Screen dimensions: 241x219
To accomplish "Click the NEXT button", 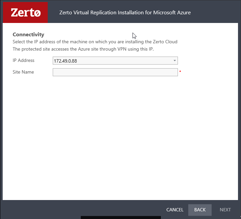I will click(225, 210).
